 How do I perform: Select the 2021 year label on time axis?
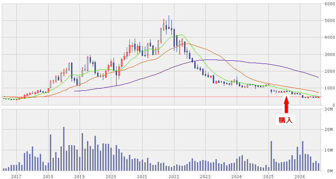(143, 177)
